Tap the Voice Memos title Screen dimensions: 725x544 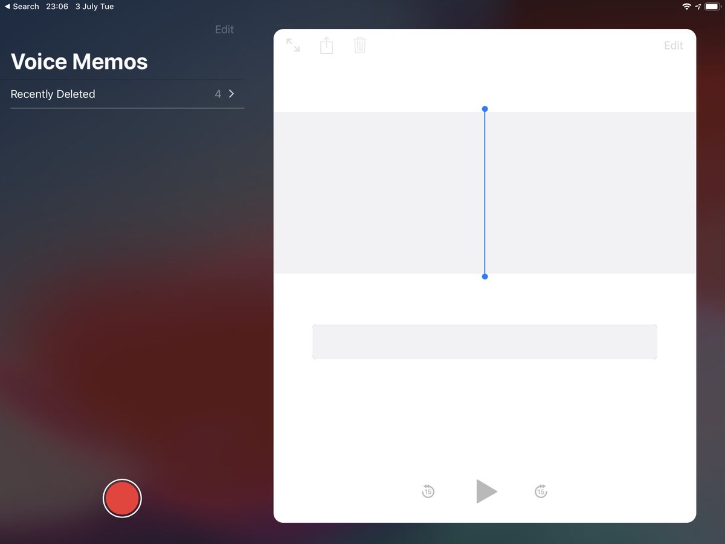[79, 62]
